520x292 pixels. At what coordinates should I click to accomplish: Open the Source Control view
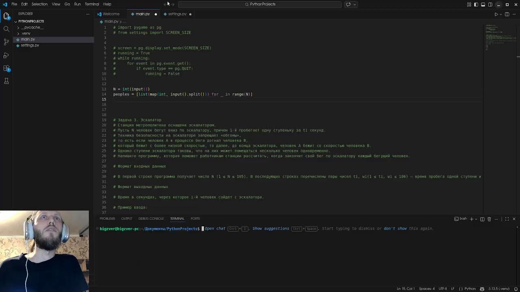click(6, 42)
